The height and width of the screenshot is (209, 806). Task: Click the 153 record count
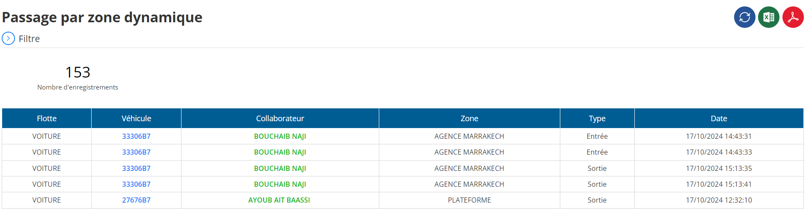coord(77,72)
